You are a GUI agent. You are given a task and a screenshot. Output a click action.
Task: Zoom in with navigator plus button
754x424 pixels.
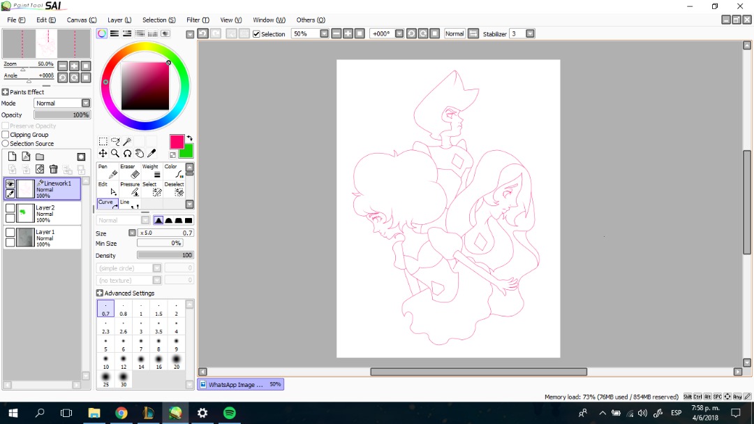[74, 66]
